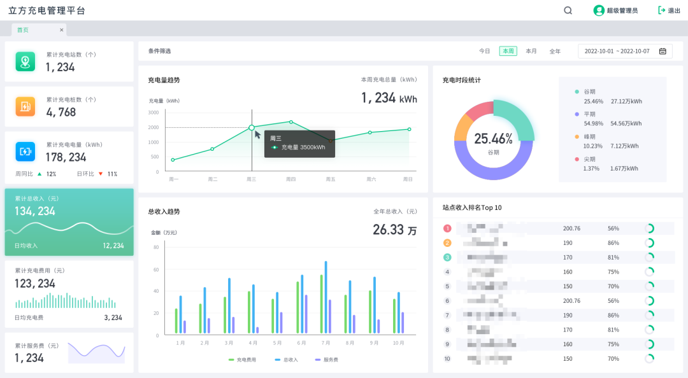Click the blue battery charge icon
The image size is (688, 378).
25,151
